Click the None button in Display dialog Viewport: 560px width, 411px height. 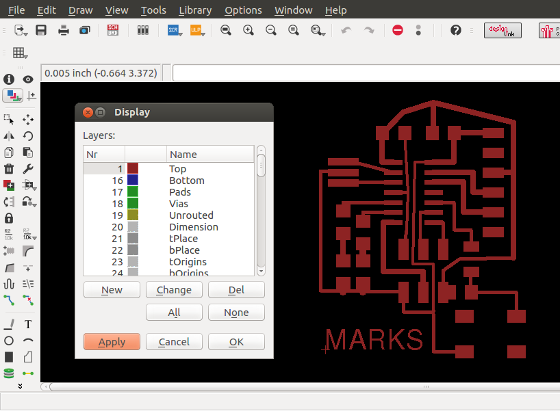(236, 313)
